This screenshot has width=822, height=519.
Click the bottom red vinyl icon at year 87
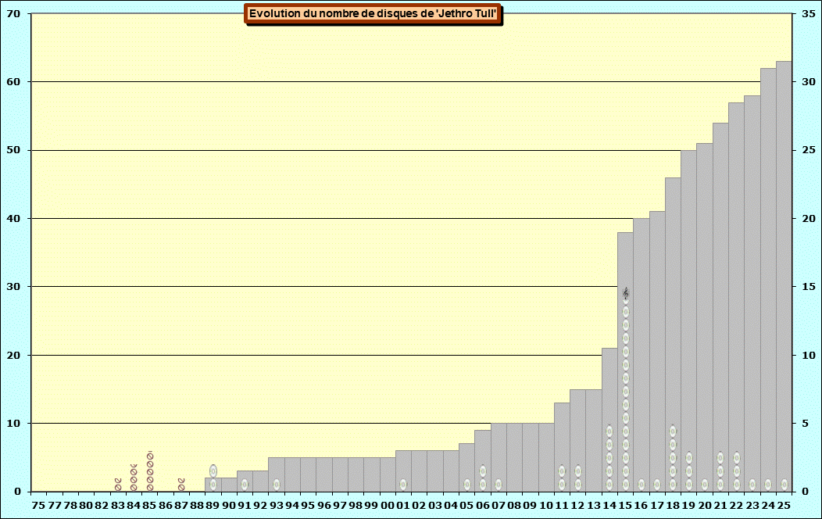181,488
